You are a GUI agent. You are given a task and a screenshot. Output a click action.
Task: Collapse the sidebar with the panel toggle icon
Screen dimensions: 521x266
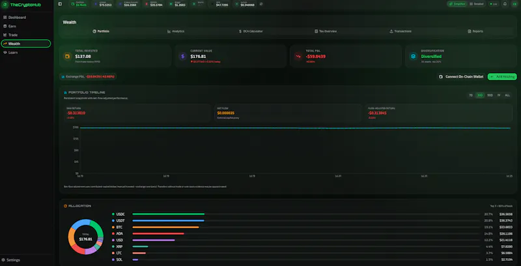pyautogui.click(x=60, y=4)
